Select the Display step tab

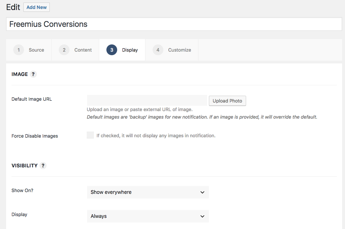tap(122, 50)
